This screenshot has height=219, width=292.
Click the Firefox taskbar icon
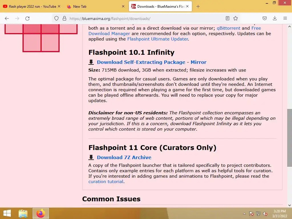tap(41, 213)
